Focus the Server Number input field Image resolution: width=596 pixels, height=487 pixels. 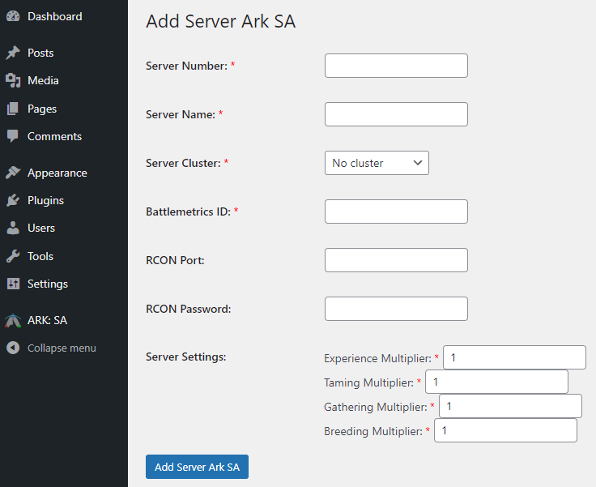point(396,66)
